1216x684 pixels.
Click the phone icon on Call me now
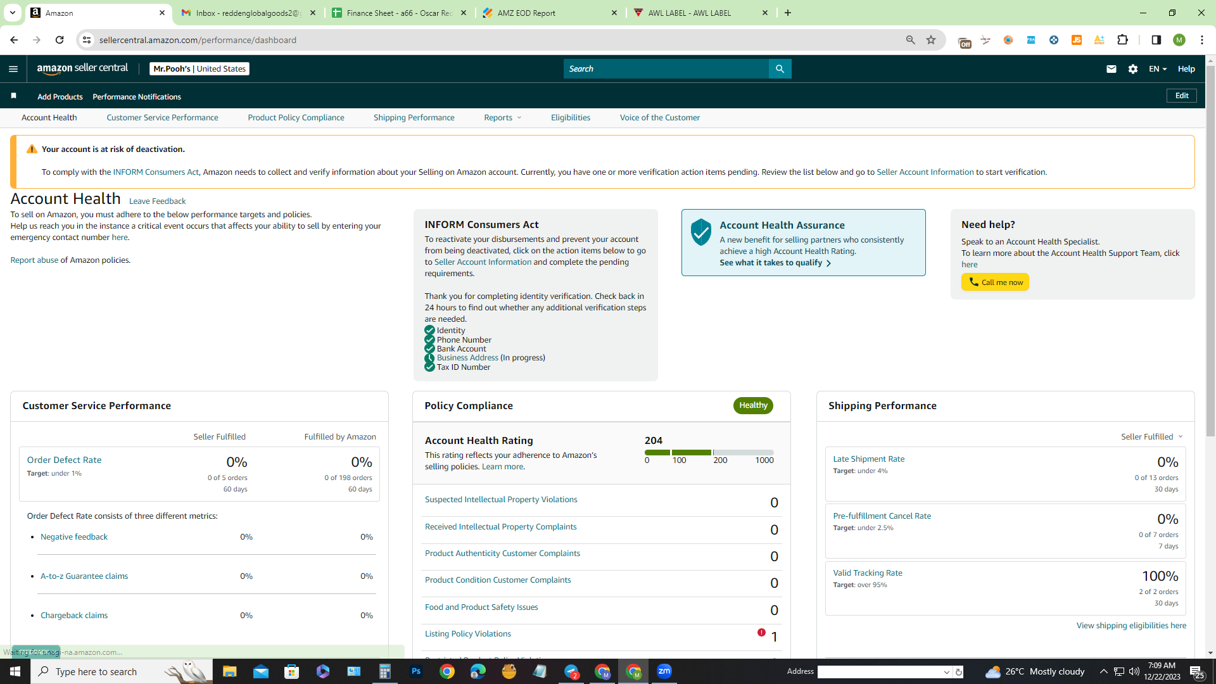973,282
